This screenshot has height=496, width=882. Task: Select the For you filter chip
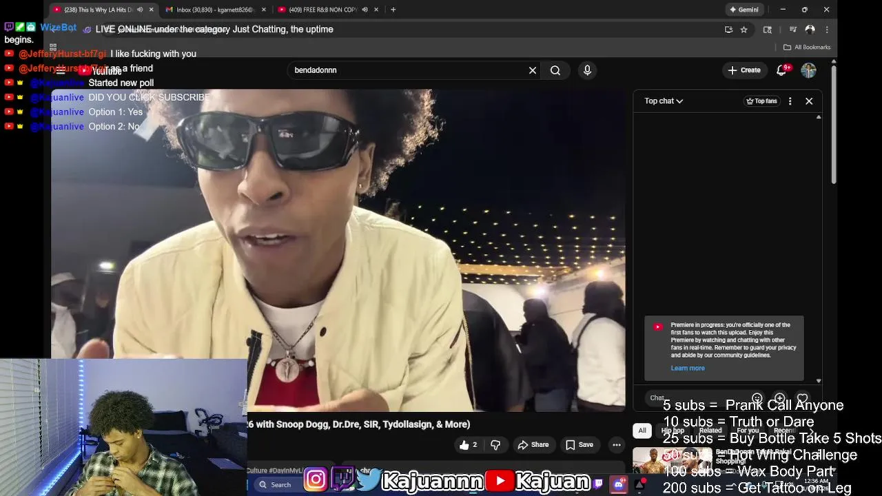[748, 431]
